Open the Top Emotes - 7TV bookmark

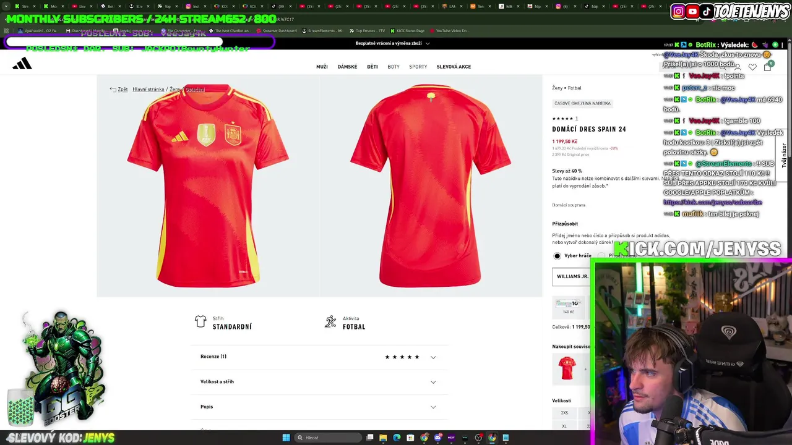pos(366,31)
